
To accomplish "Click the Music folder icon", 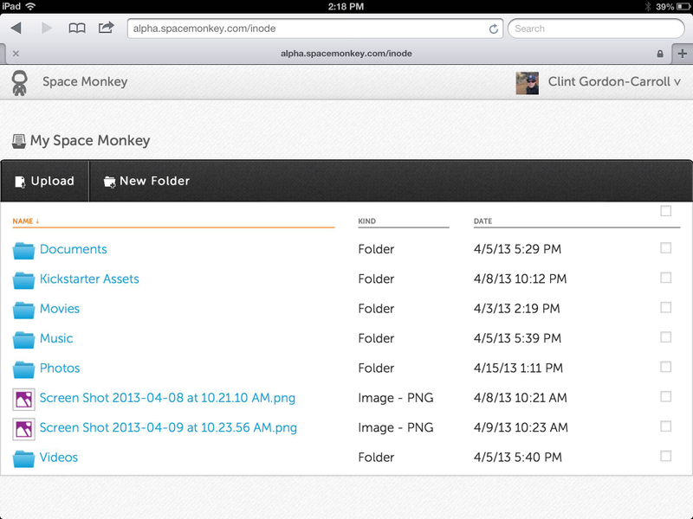I will (23, 339).
